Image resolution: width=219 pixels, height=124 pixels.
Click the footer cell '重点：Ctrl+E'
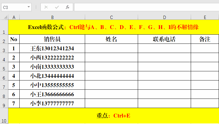pos(114,116)
